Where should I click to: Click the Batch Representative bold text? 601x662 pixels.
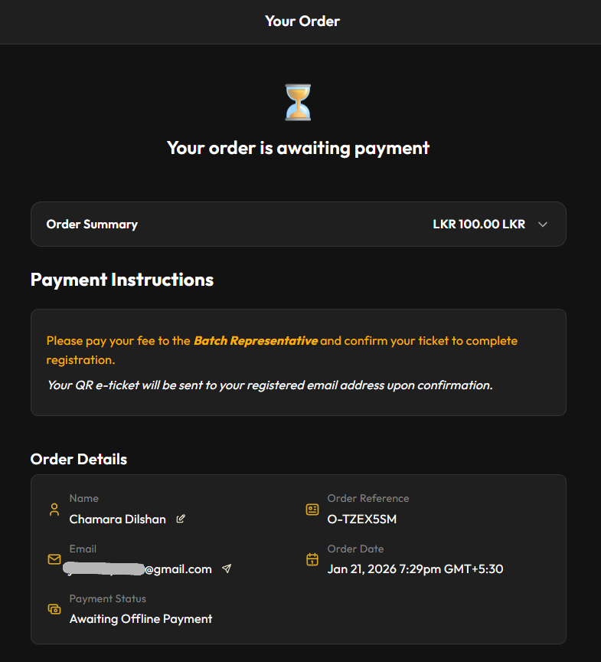(255, 341)
